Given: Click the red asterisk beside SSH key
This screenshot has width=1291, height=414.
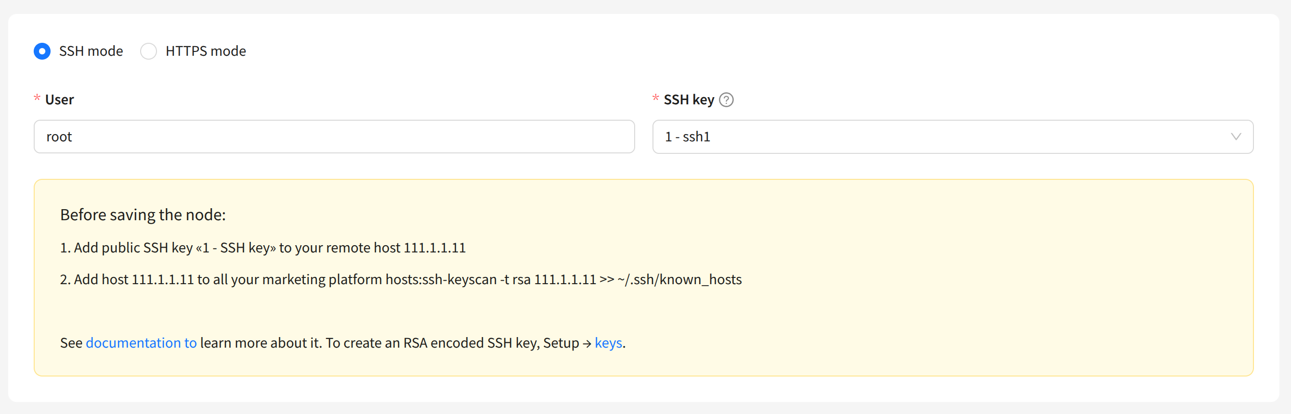Looking at the screenshot, I should 655,98.
